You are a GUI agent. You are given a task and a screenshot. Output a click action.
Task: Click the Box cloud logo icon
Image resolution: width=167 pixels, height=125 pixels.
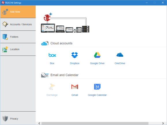pos(52,55)
